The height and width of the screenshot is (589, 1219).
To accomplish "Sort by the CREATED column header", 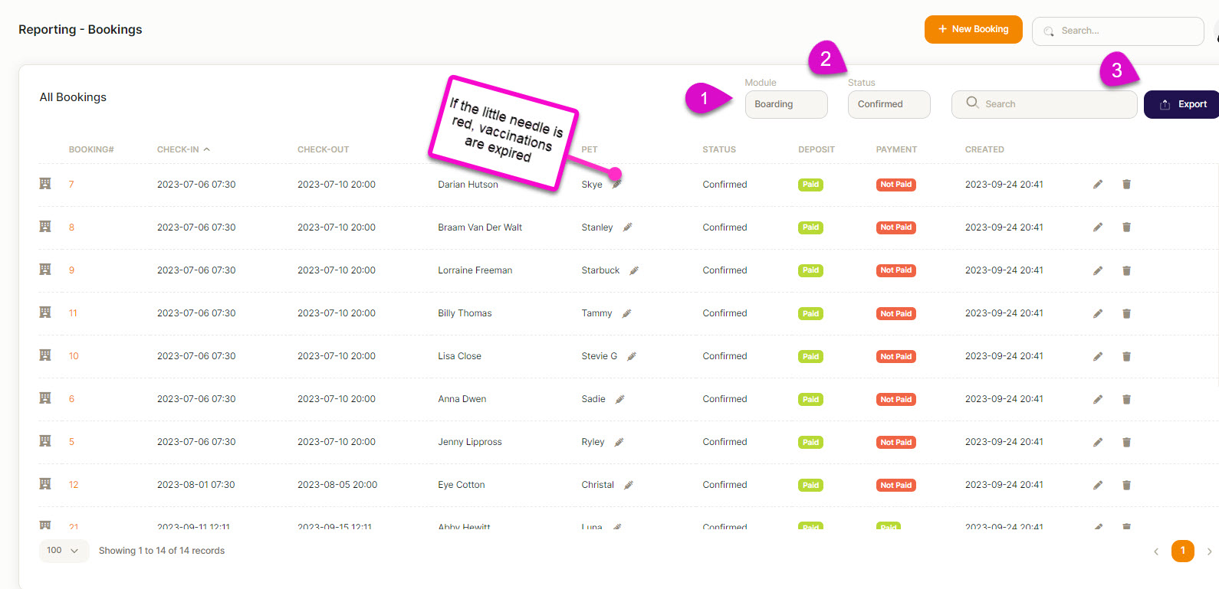I will pos(984,149).
